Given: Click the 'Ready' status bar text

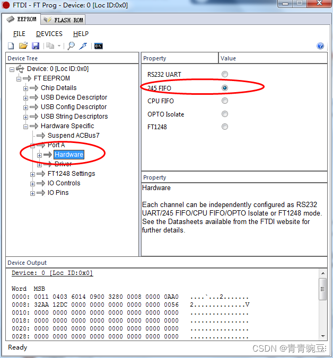Looking at the screenshot, I should click(x=17, y=347).
